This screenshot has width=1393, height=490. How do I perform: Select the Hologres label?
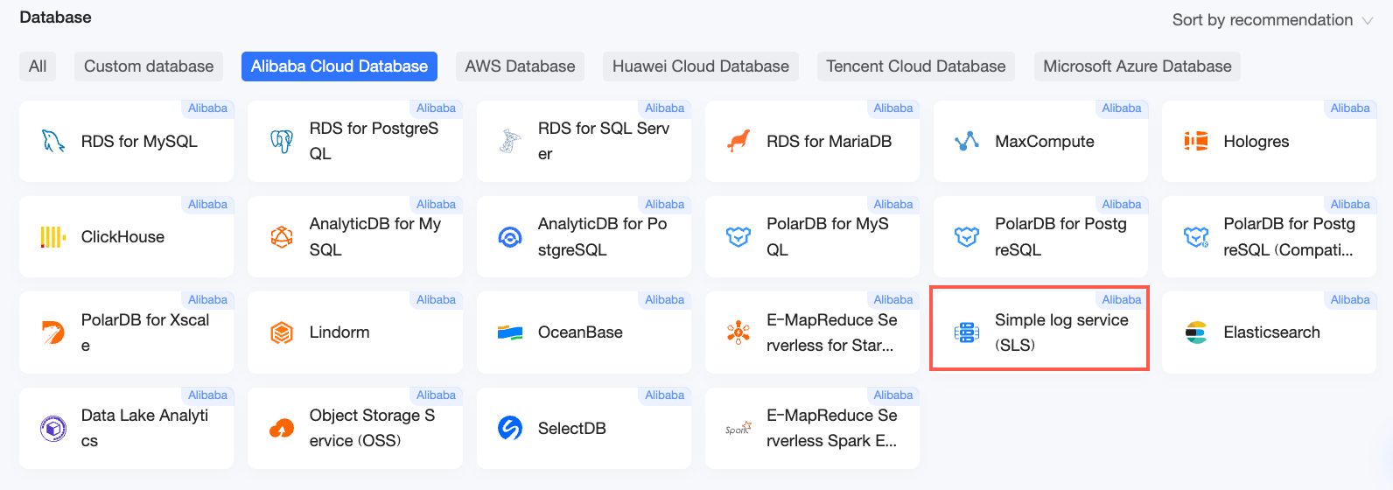point(1256,142)
